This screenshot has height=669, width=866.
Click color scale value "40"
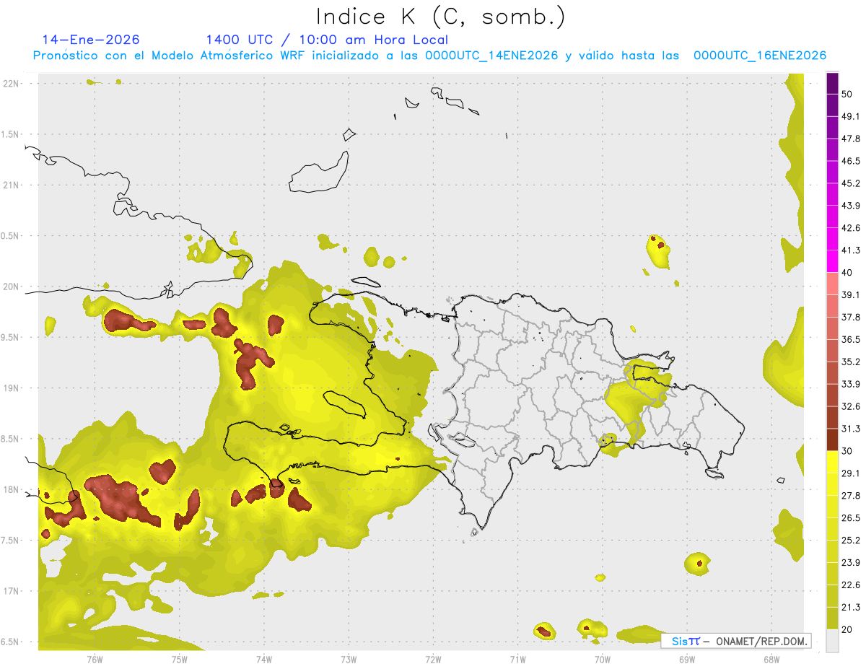(x=847, y=273)
